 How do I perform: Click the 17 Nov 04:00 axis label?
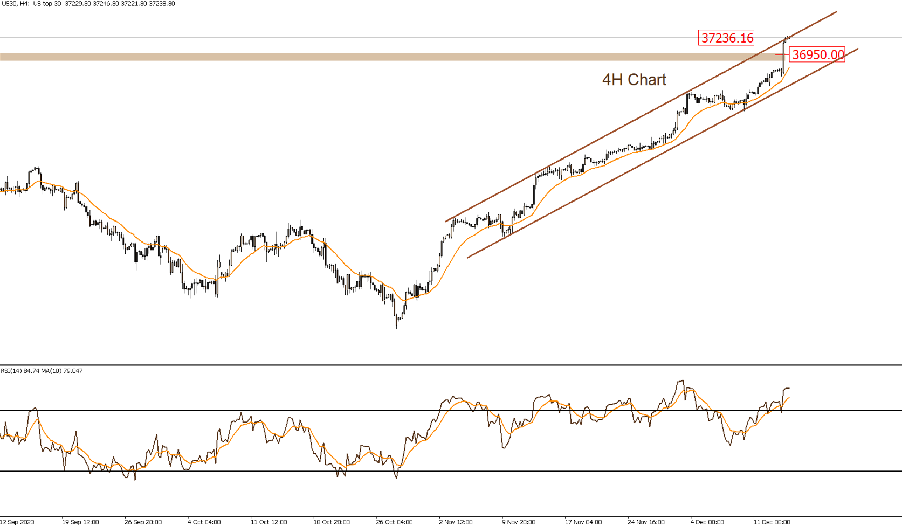583,522
